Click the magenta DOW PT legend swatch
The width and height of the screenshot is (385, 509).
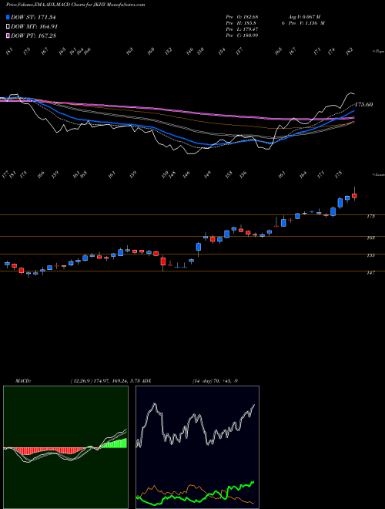click(x=8, y=35)
